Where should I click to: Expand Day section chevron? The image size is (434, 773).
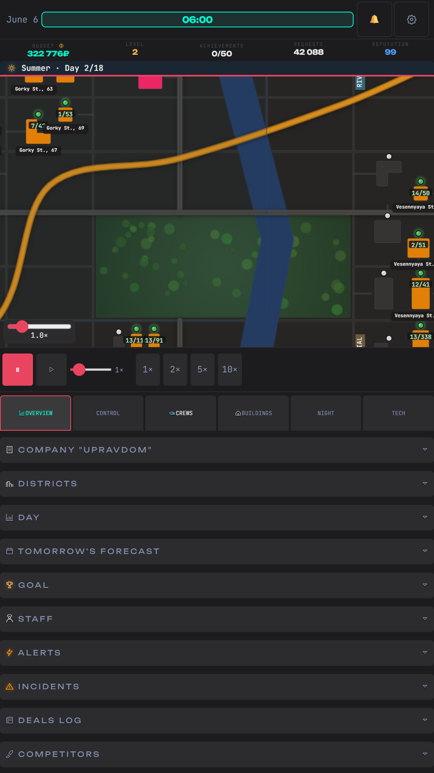tap(425, 517)
